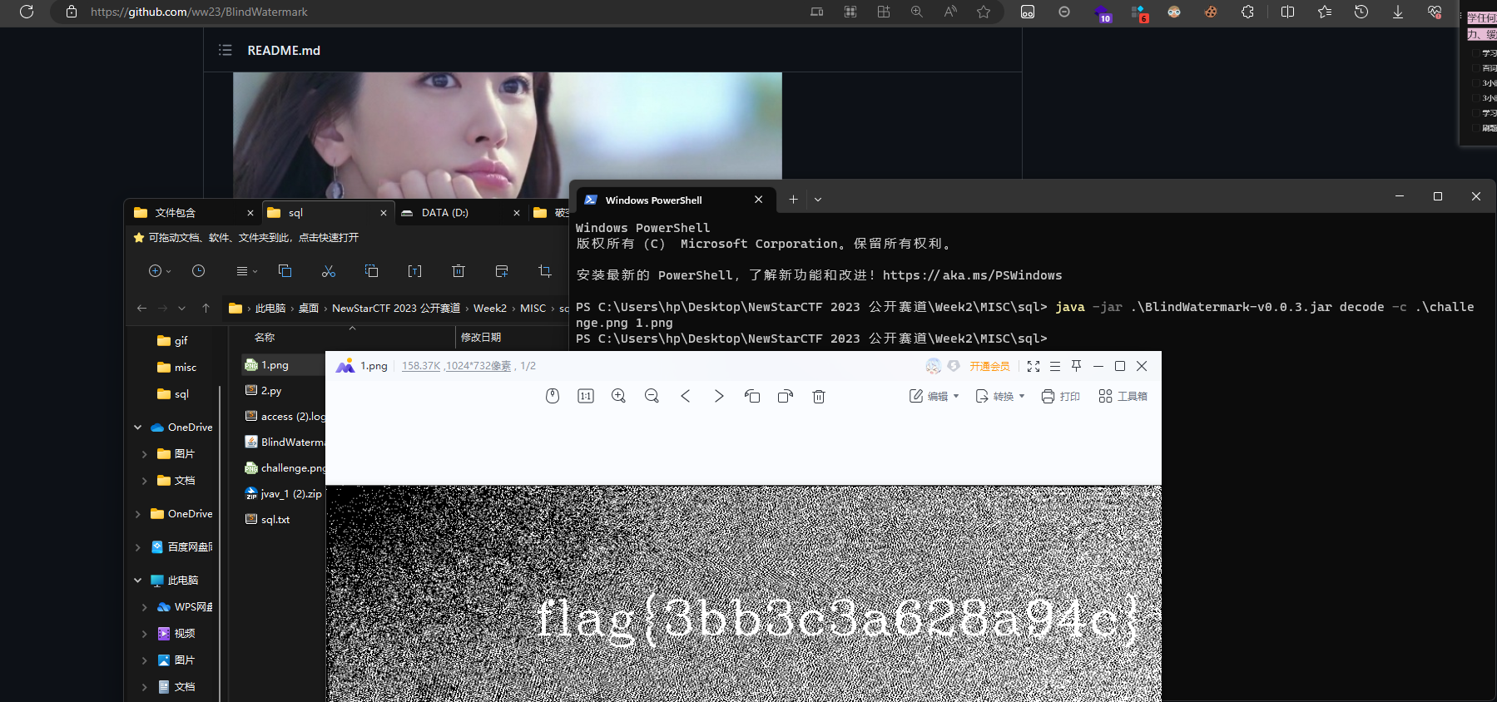
Task: Rotate image counterclockwise in viewer
Action: tap(752, 396)
